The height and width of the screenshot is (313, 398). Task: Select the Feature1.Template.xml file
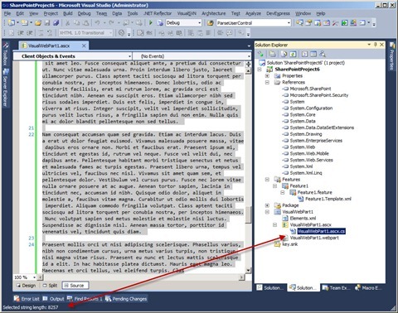pyautogui.click(x=328, y=199)
